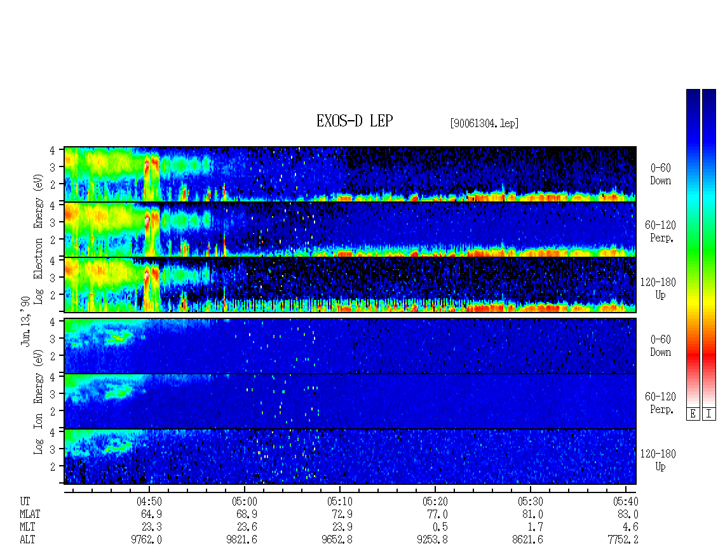
Task: Click the MLAT value 64.9
Action: [x=152, y=514]
